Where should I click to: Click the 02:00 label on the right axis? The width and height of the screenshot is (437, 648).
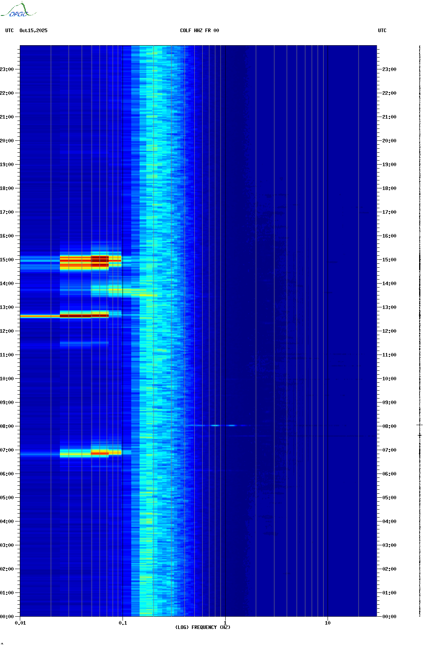point(389,569)
